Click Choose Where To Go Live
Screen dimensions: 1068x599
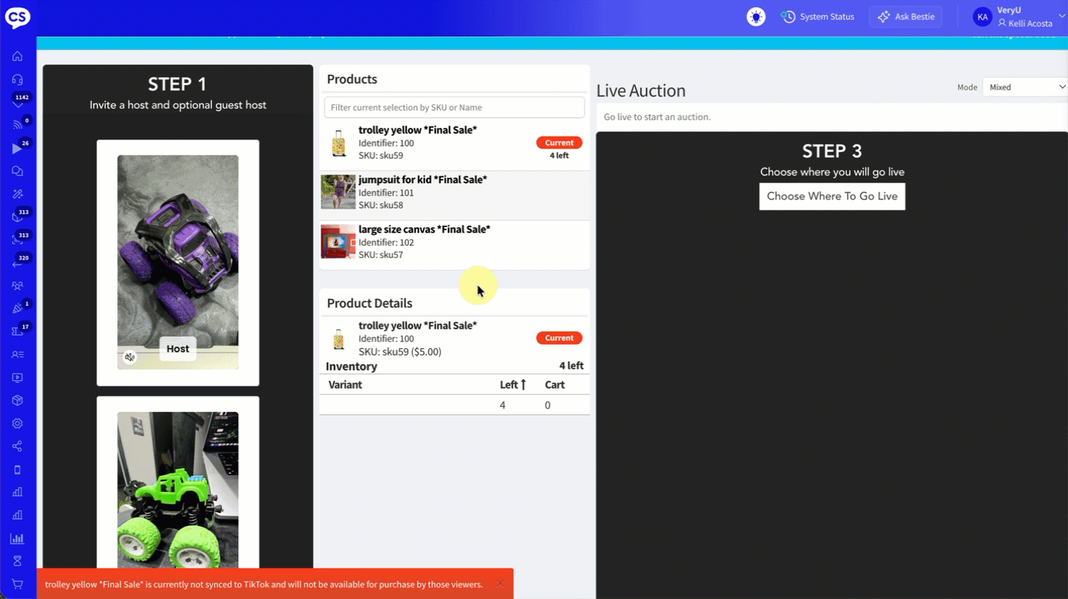pos(832,196)
